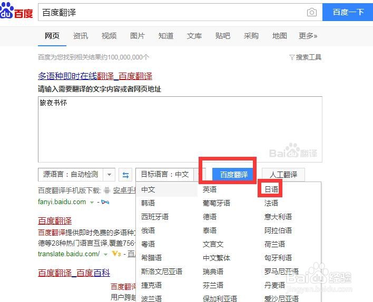This screenshot has height=302, width=373.
Task: Click the translation text area containing 旅夜书怀
Action: (x=180, y=129)
